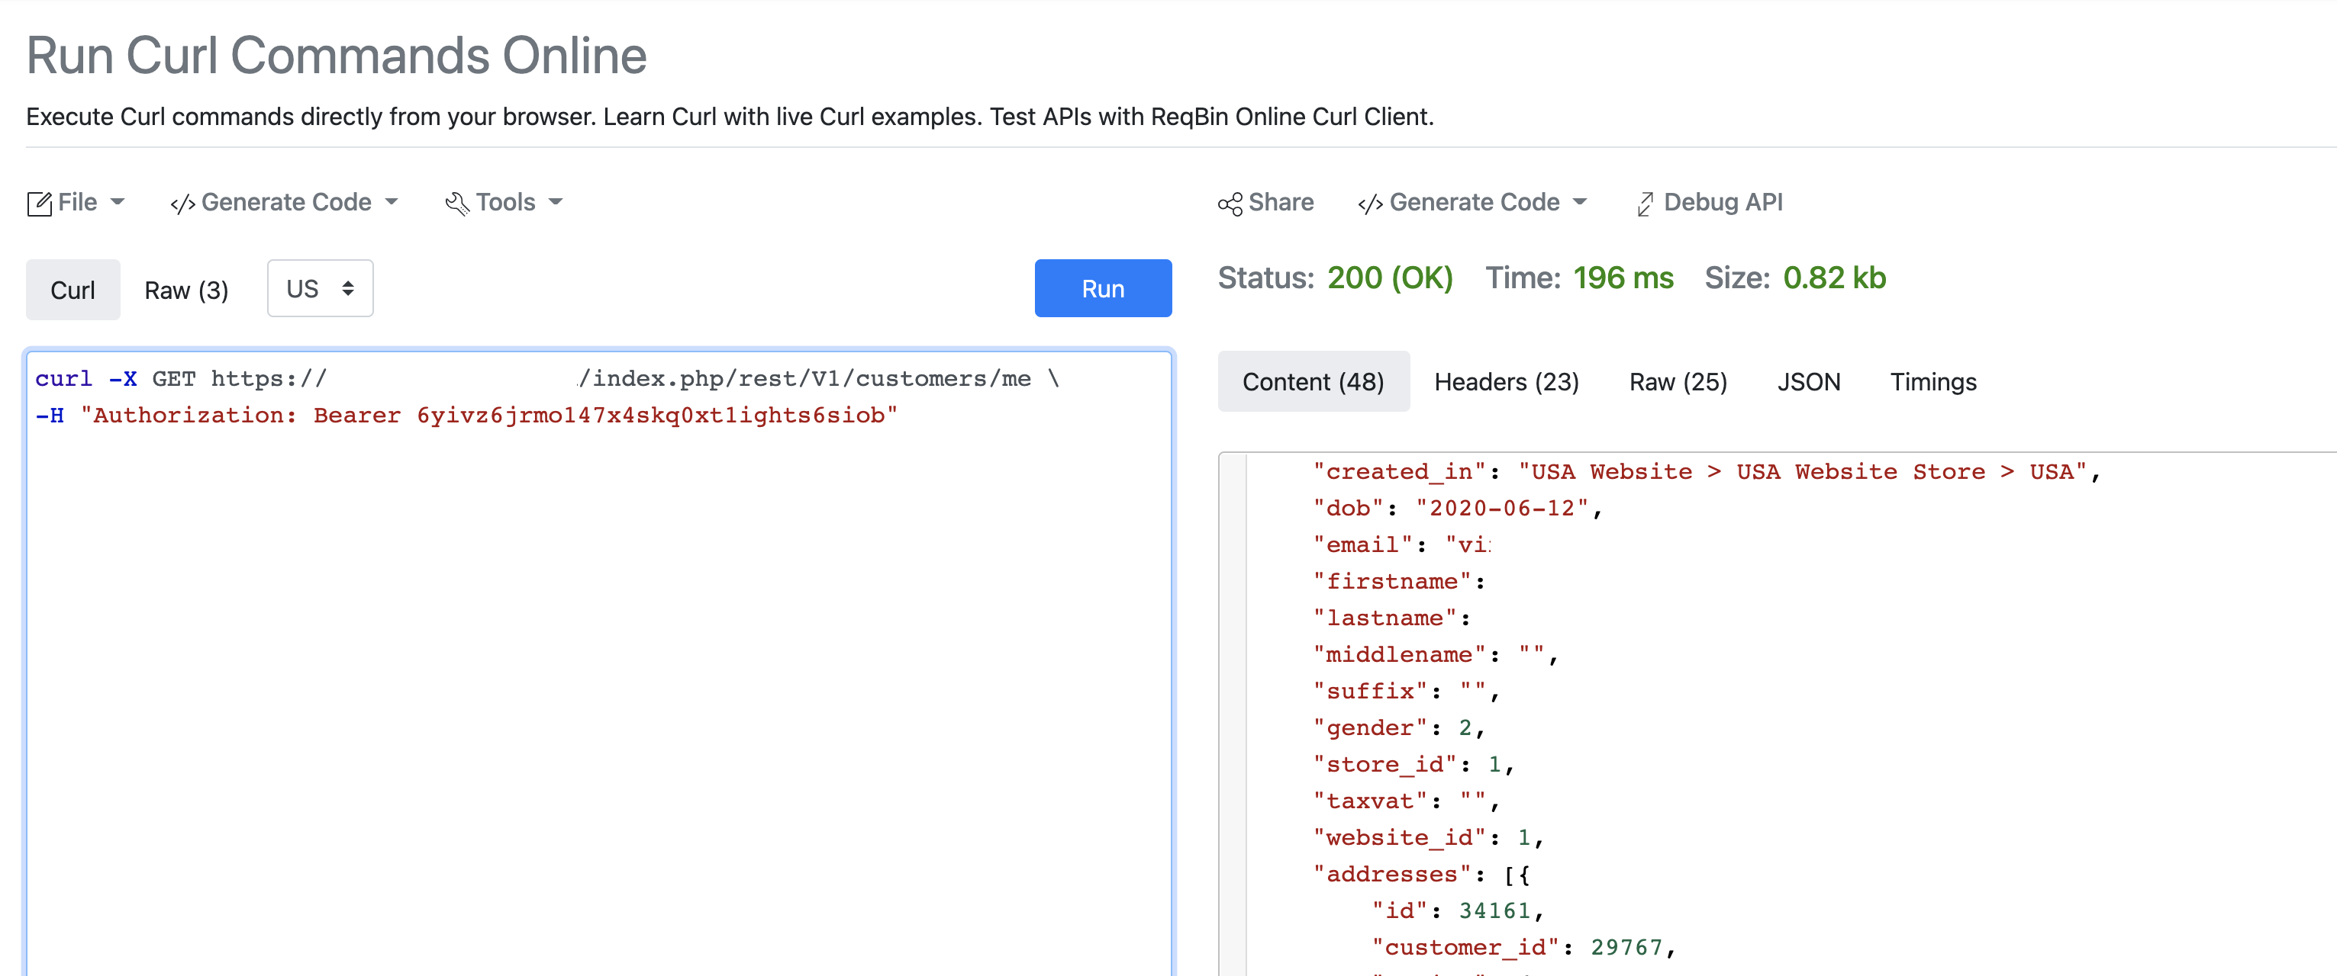Click the Tools wrench icon
Image resolution: width=2337 pixels, height=976 pixels.
(x=457, y=204)
